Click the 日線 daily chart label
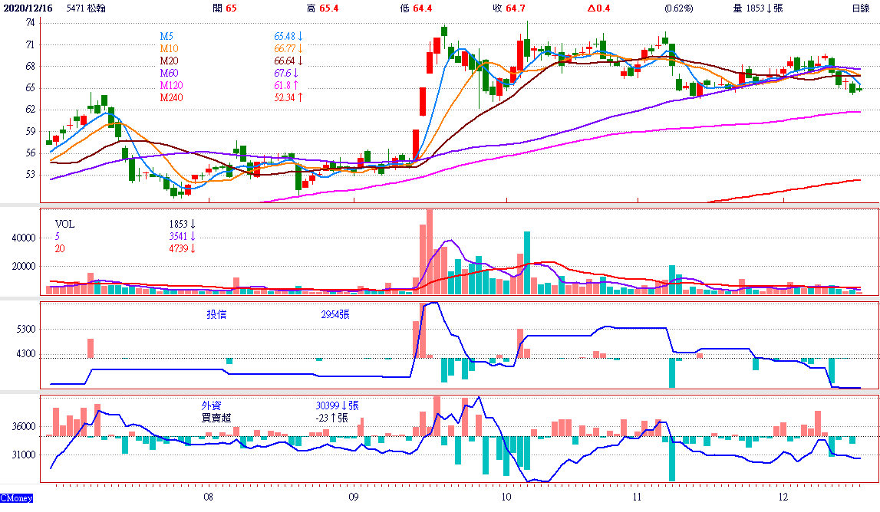 pyautogui.click(x=861, y=8)
